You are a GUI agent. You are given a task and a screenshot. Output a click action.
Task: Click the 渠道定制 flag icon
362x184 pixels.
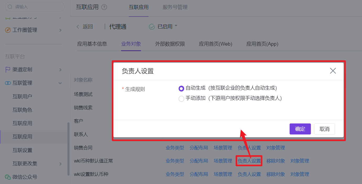click(8, 70)
